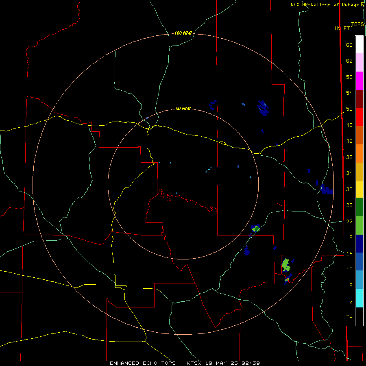Select the dark green legend swatch
The height and width of the screenshot is (366, 366).
click(x=359, y=207)
